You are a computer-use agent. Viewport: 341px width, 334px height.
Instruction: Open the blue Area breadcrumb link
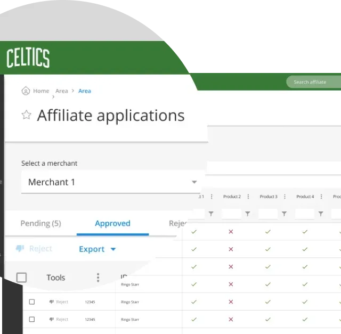(x=85, y=91)
